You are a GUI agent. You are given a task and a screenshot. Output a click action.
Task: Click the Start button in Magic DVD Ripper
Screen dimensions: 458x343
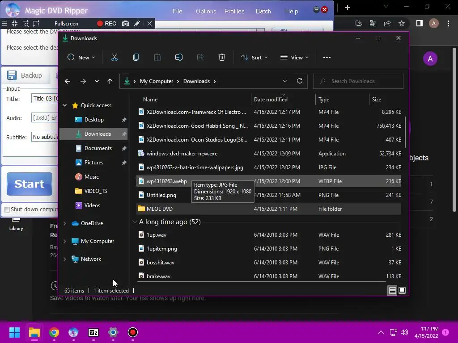(30, 184)
